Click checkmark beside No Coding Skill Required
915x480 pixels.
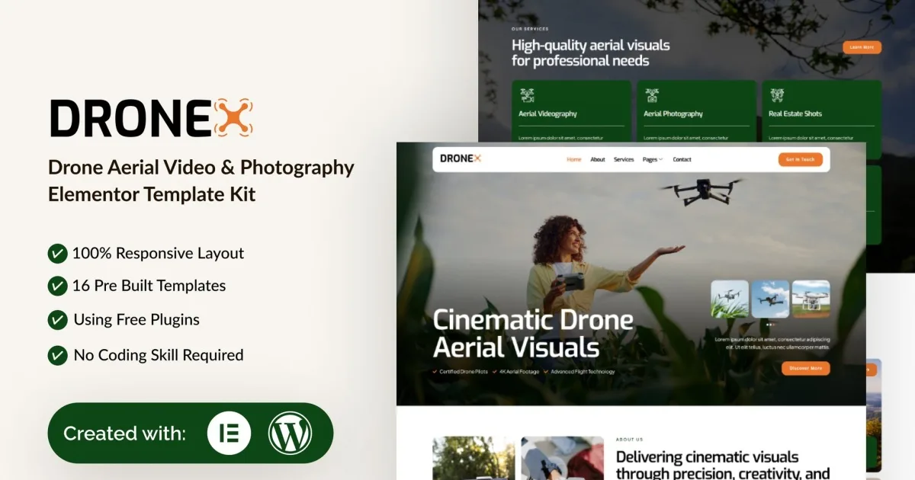pyautogui.click(x=57, y=355)
